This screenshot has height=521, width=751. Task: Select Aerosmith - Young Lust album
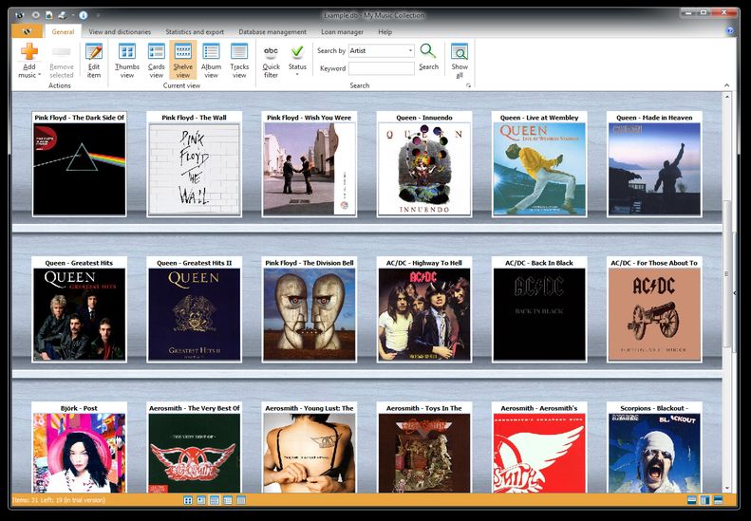coord(309,448)
